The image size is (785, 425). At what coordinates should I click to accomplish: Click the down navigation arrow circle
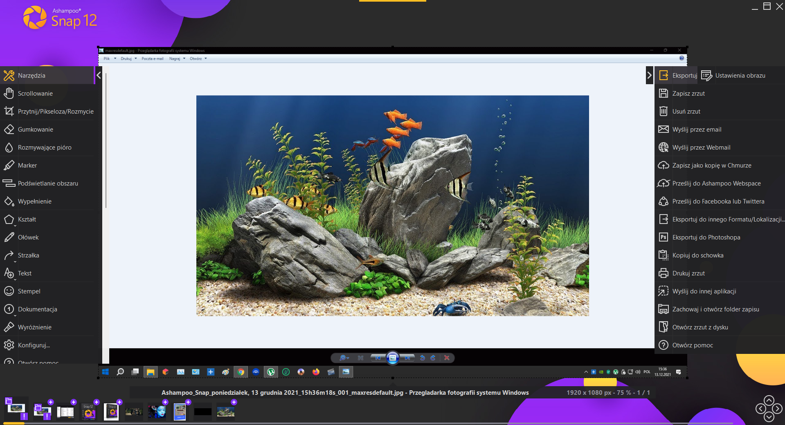click(769, 417)
